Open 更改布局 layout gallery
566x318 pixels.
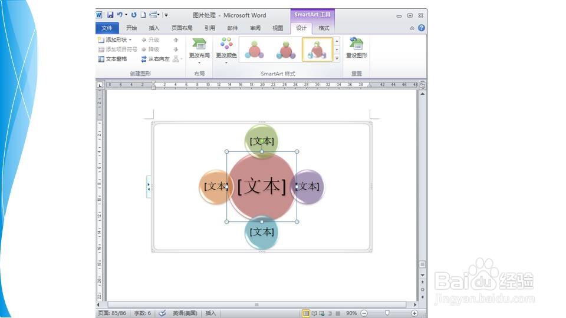click(x=199, y=51)
